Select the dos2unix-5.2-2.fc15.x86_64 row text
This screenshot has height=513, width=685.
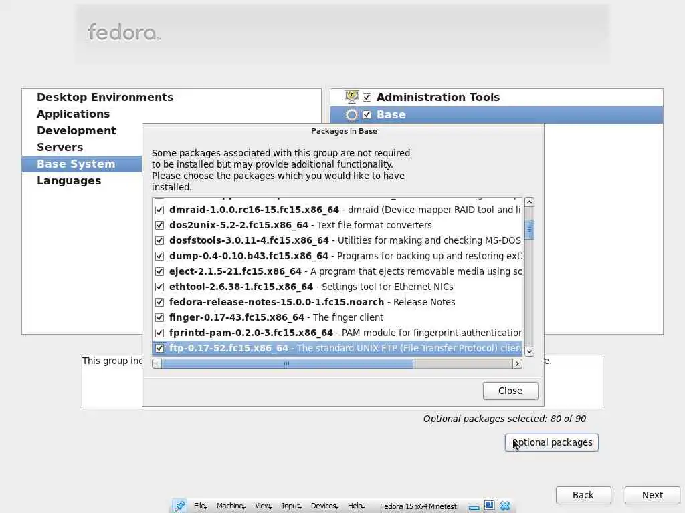pyautogui.click(x=239, y=226)
